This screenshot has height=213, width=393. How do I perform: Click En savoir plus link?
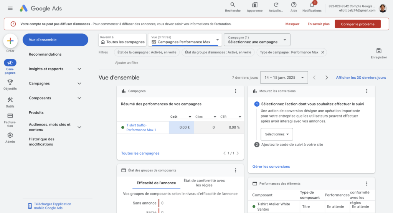(x=319, y=24)
